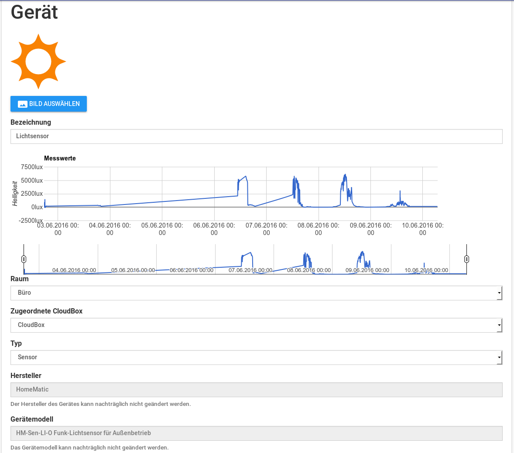This screenshot has height=453, width=514.
Task: Grab the left range selector handle
Action: [24, 259]
